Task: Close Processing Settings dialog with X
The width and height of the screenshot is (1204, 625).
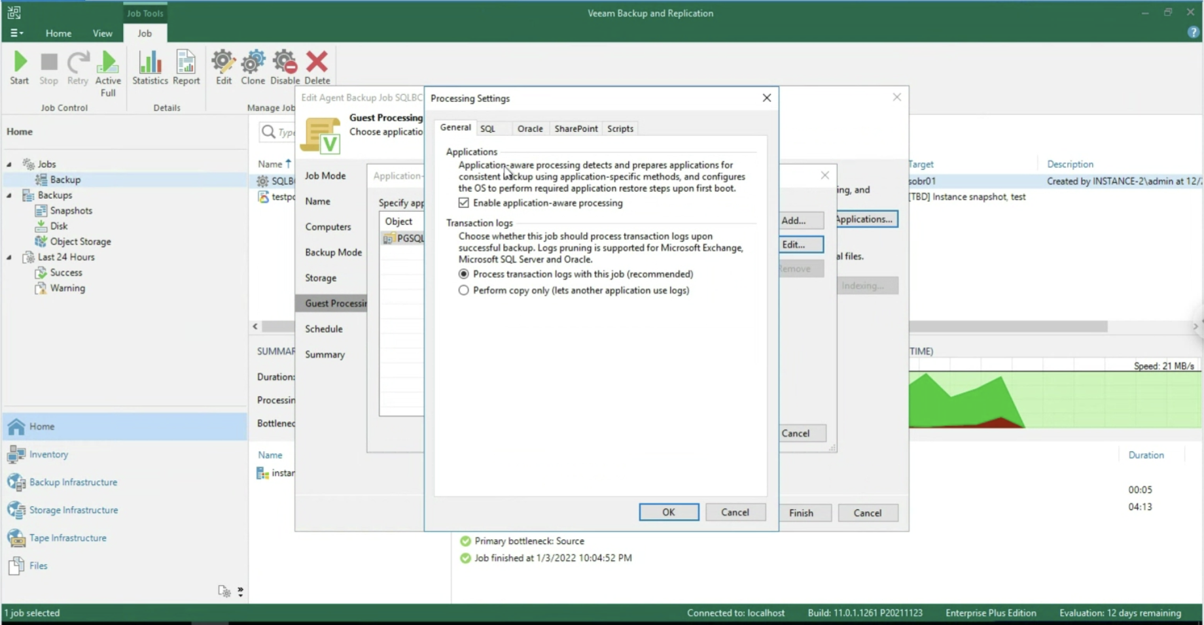Action: point(767,98)
